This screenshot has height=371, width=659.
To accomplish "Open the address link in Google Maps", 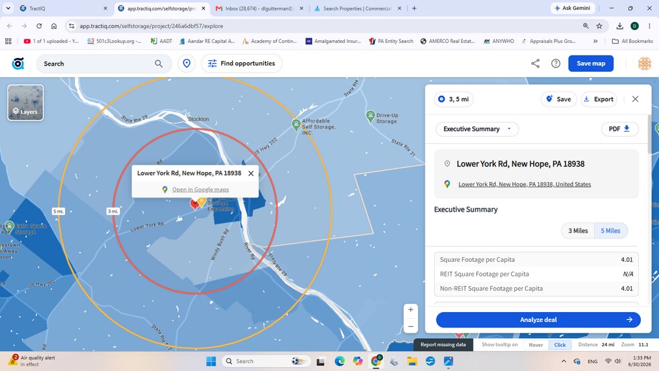I will click(x=524, y=184).
